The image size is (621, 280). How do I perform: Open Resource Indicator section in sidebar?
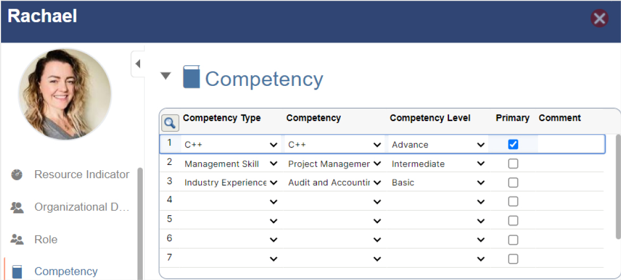(x=82, y=174)
